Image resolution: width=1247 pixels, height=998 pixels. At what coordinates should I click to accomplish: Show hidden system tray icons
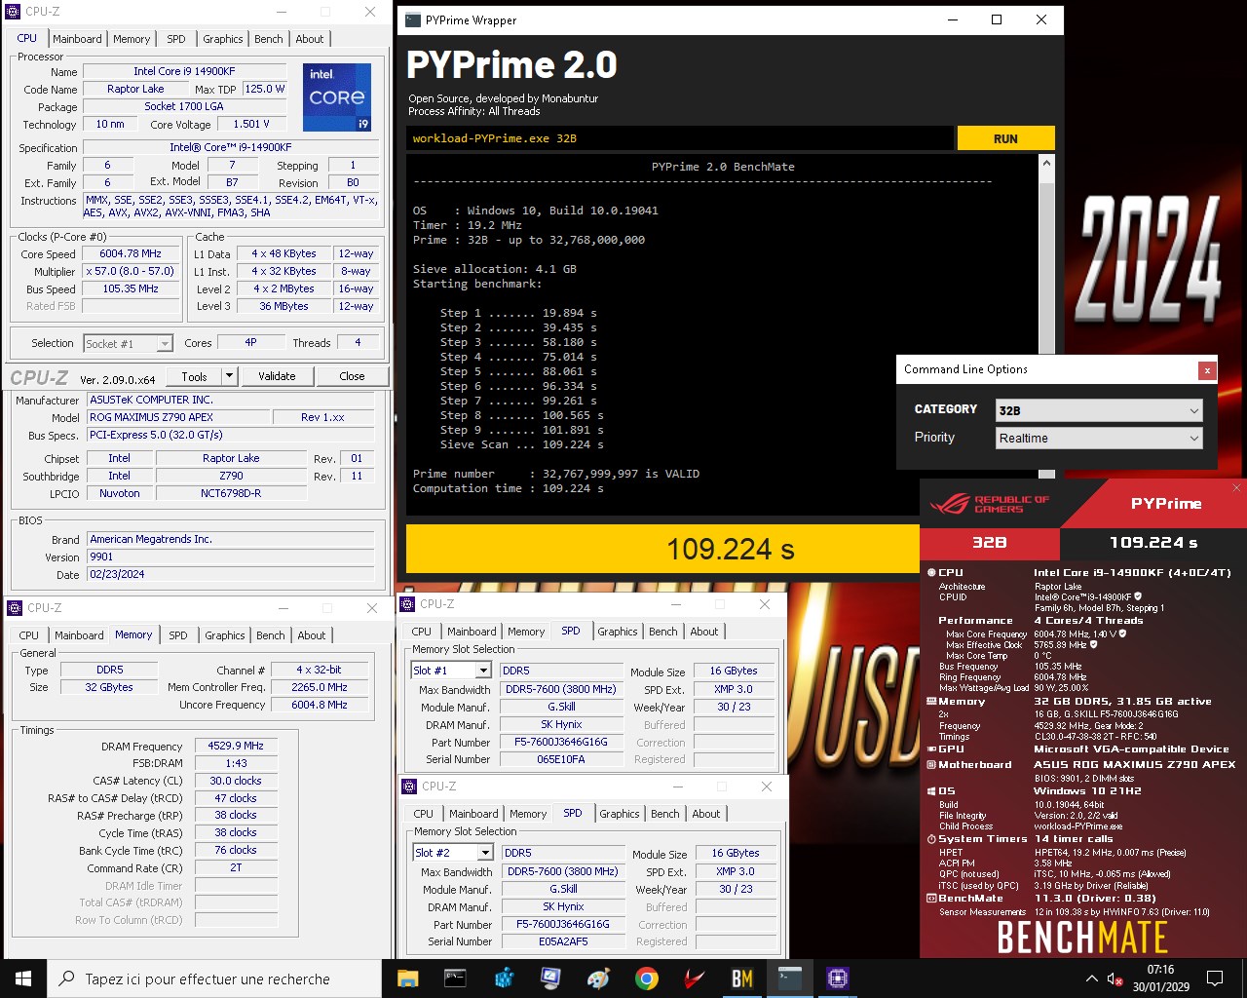[1091, 979]
